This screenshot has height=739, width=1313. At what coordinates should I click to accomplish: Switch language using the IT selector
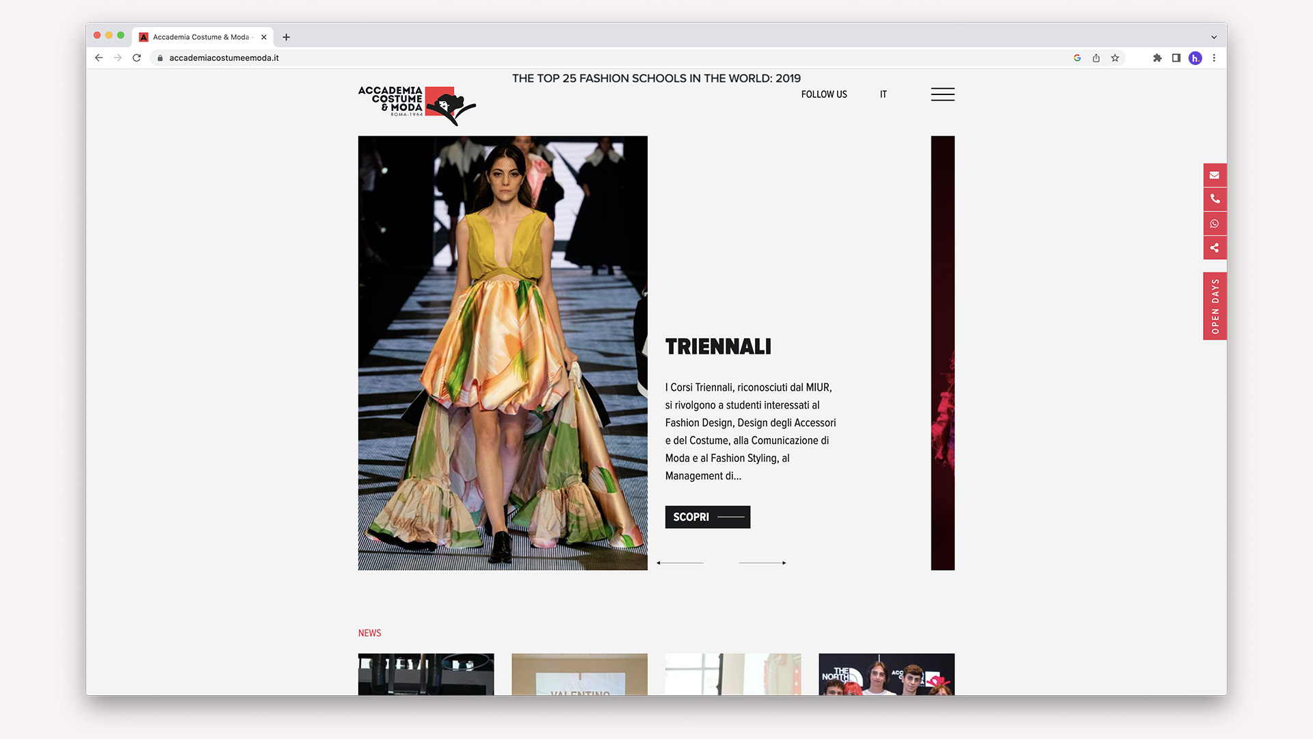[x=883, y=94]
